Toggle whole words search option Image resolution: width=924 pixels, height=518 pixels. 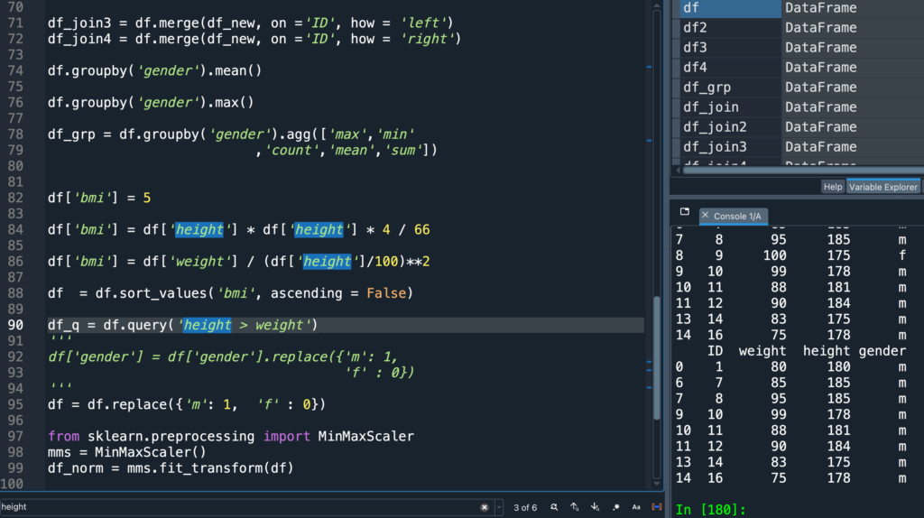pos(657,507)
